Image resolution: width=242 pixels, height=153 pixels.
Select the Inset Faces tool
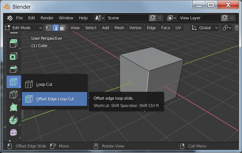click(14, 57)
